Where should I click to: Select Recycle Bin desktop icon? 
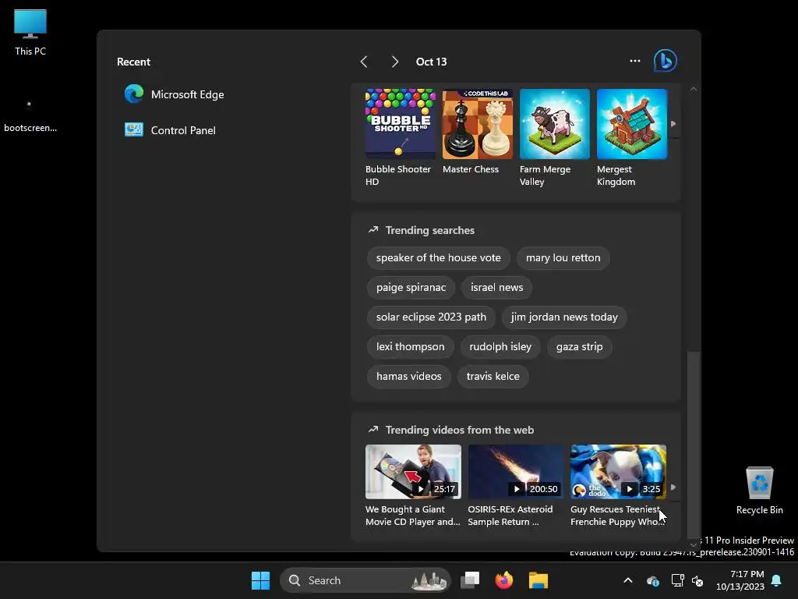pos(759,490)
